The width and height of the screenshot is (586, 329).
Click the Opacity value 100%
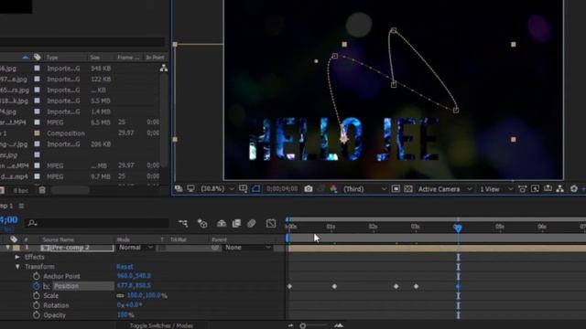point(125,314)
